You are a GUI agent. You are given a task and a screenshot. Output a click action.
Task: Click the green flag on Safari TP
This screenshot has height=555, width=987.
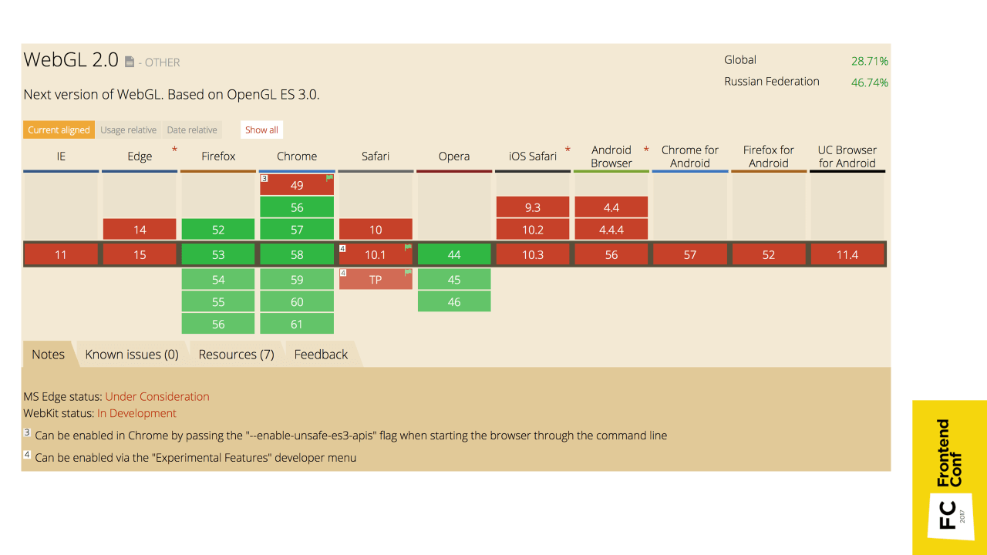pos(408,272)
